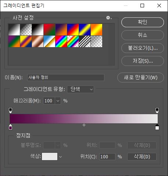Select the orange, yellow, orange gradient preset

(96, 29)
